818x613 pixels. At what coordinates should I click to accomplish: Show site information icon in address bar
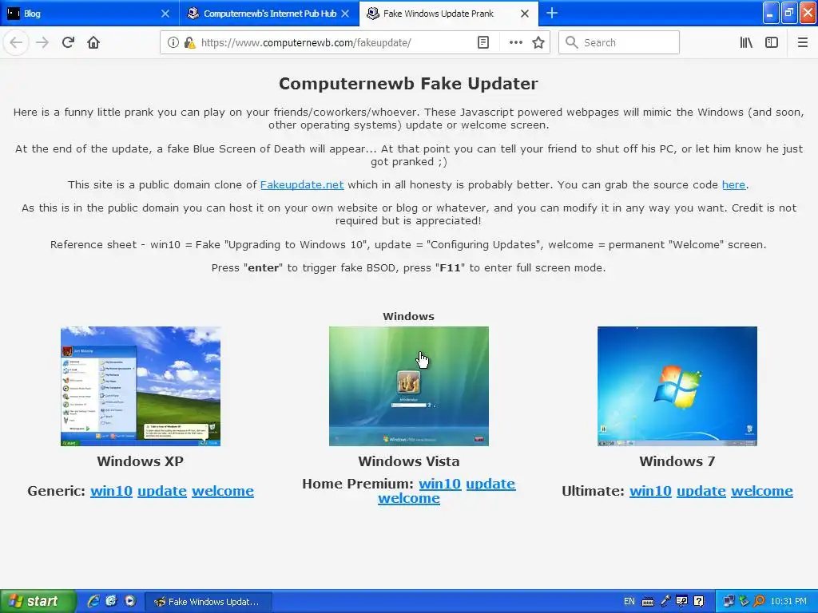(x=173, y=42)
